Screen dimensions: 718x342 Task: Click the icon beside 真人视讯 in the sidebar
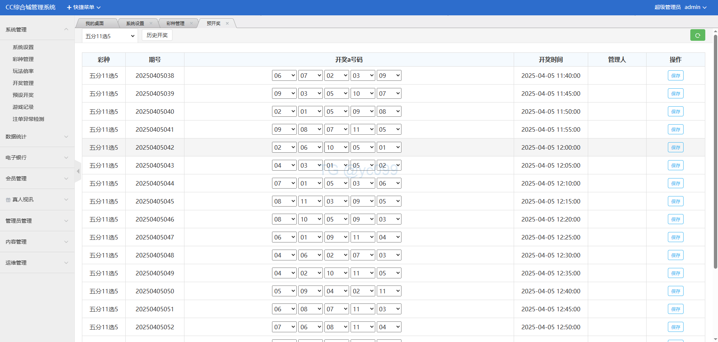coord(8,200)
